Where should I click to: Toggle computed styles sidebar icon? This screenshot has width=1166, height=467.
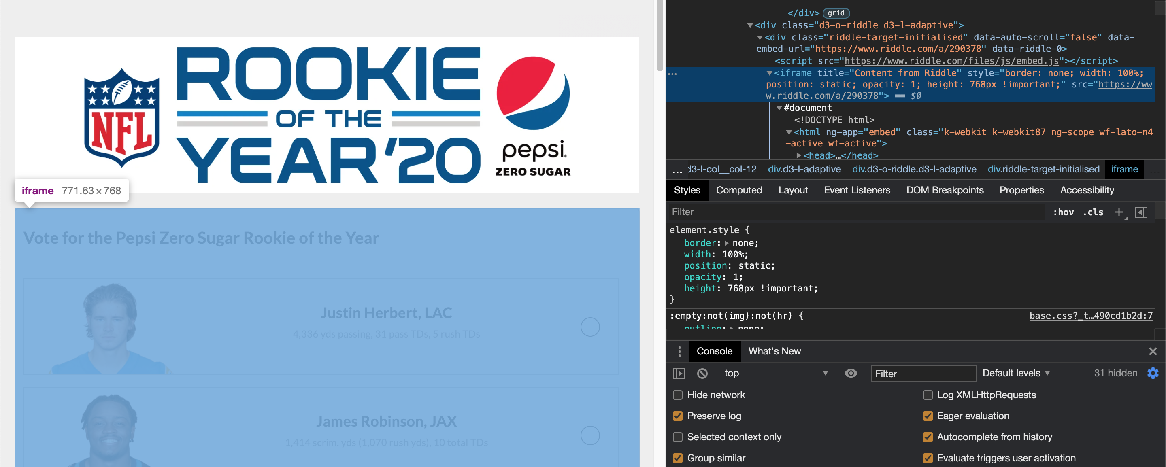tap(1141, 212)
